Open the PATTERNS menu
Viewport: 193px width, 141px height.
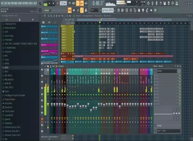[x=14, y=3]
